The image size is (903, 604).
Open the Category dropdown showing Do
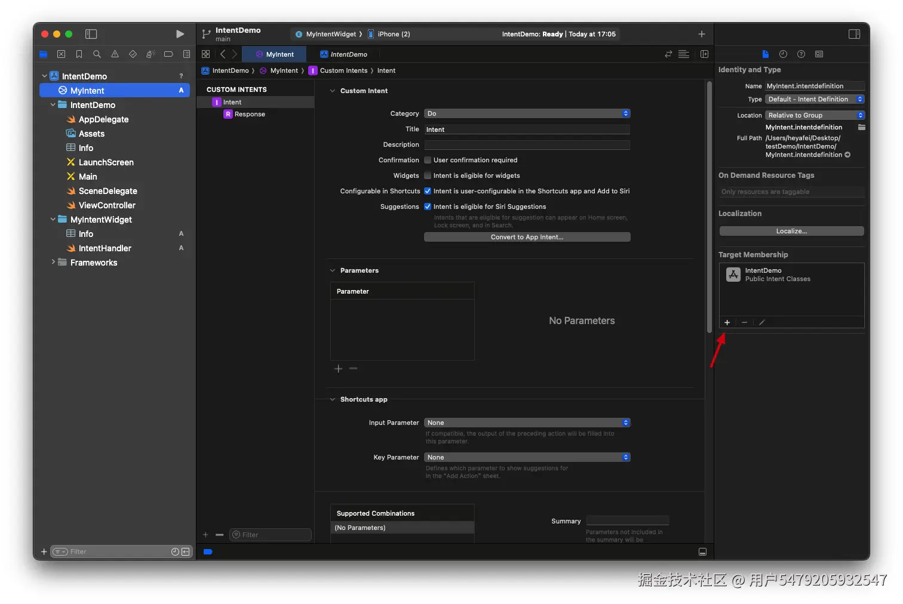pos(527,113)
